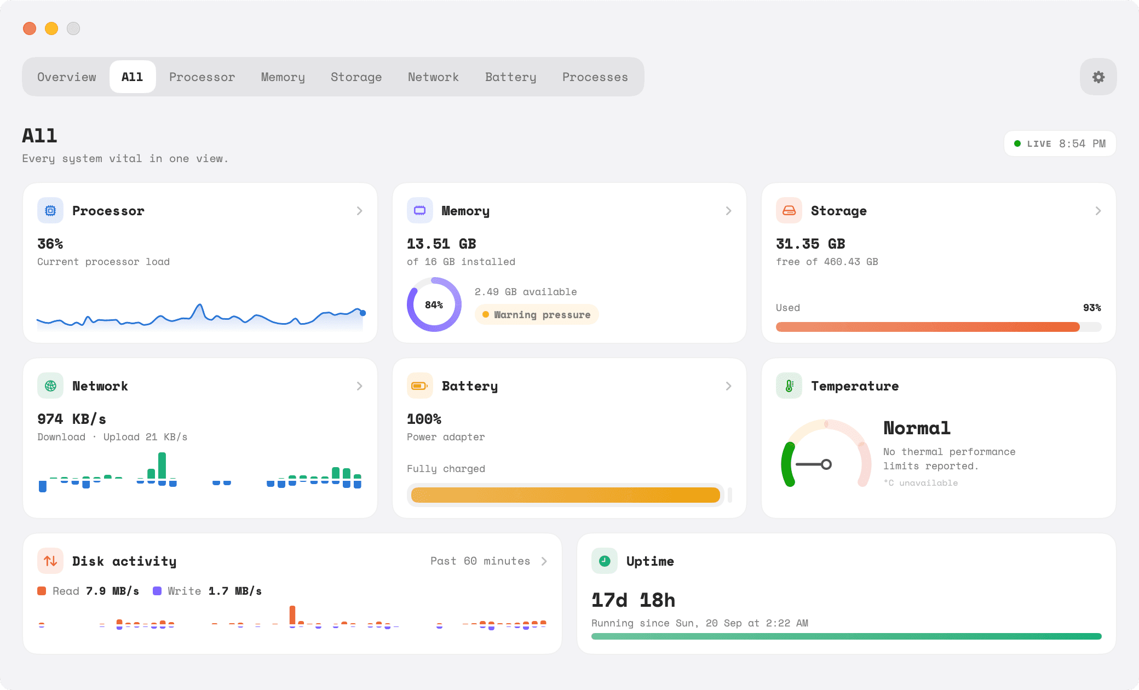Click the LIVE 8:54 PM indicator

[x=1060, y=143]
